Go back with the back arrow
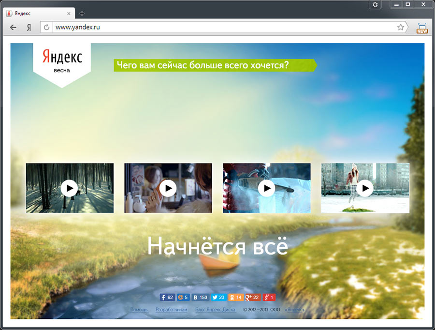Viewport: 435px width, 330px height. pyautogui.click(x=13, y=28)
